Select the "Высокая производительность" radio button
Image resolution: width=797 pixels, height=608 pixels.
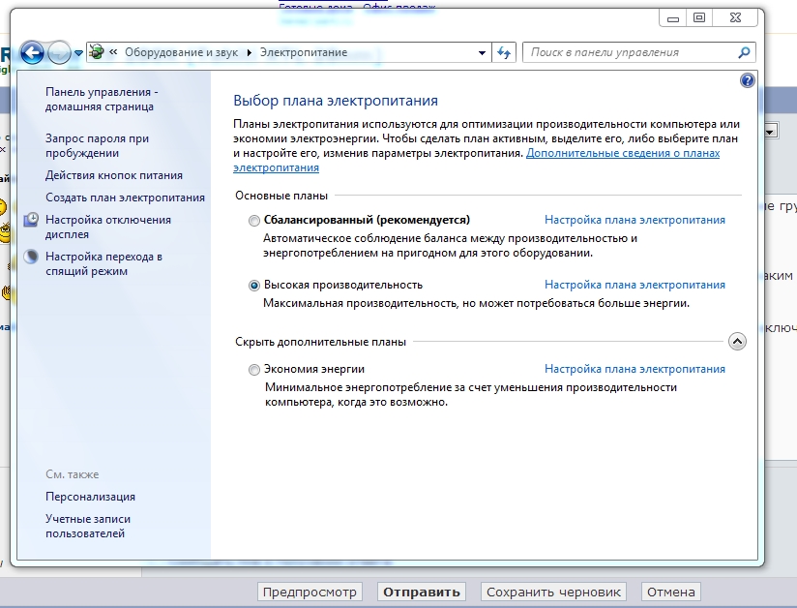coord(253,286)
